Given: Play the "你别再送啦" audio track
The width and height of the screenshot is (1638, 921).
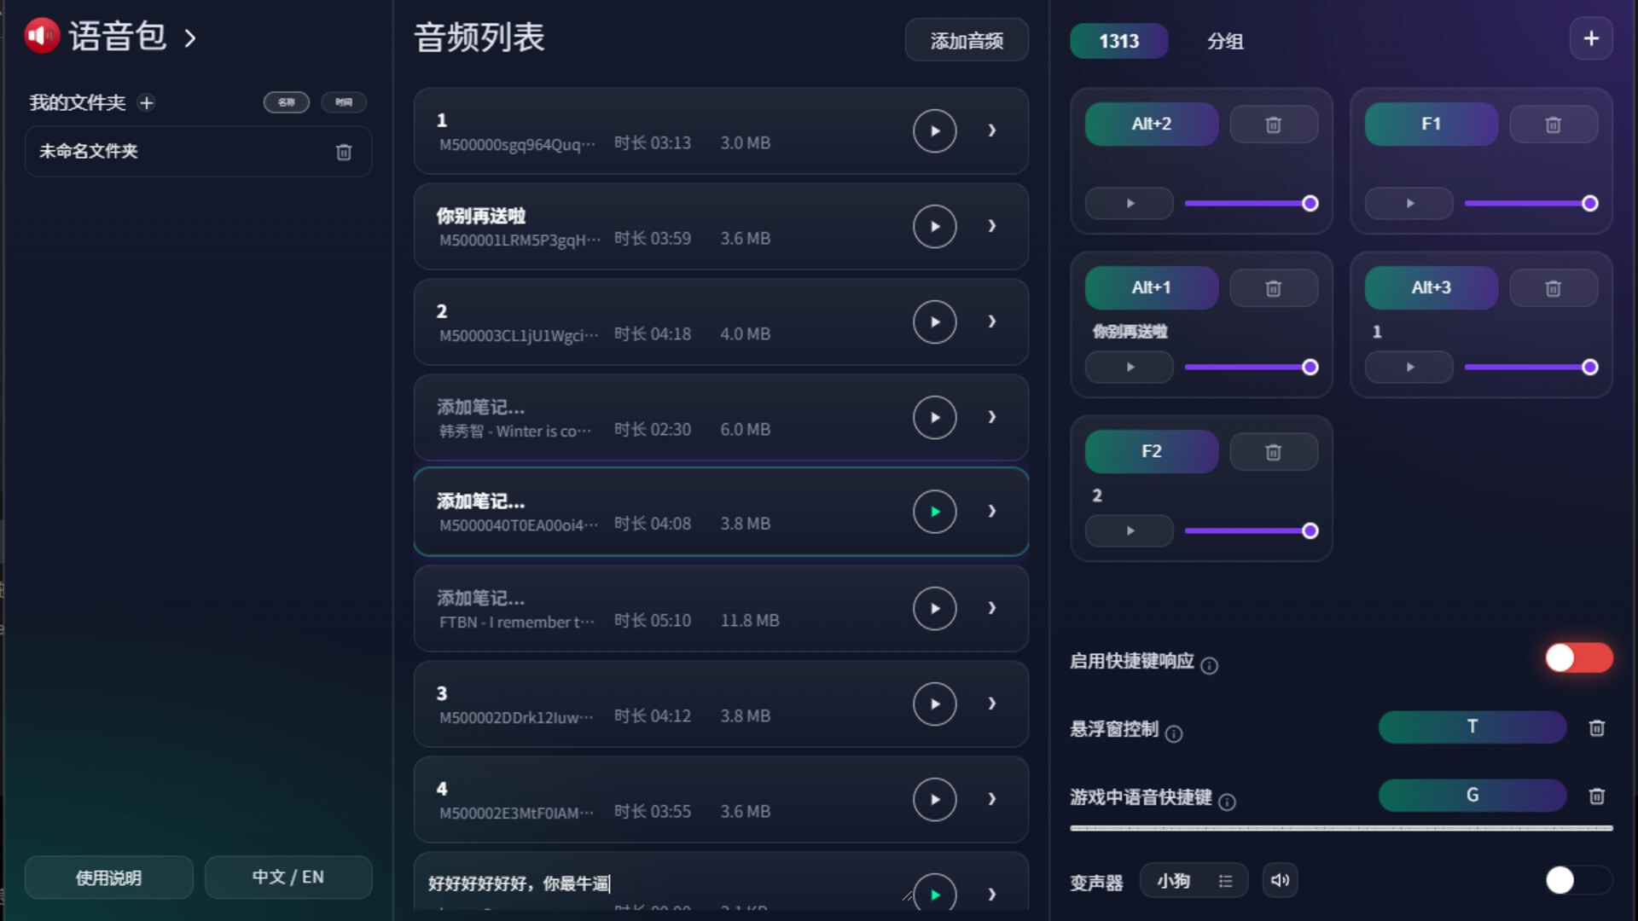Looking at the screenshot, I should 934,227.
